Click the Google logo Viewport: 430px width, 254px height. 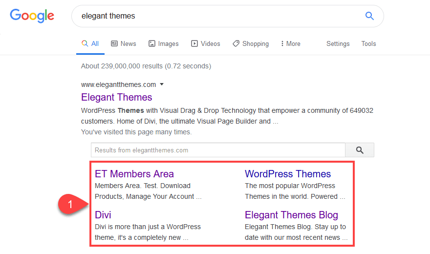coord(32,16)
